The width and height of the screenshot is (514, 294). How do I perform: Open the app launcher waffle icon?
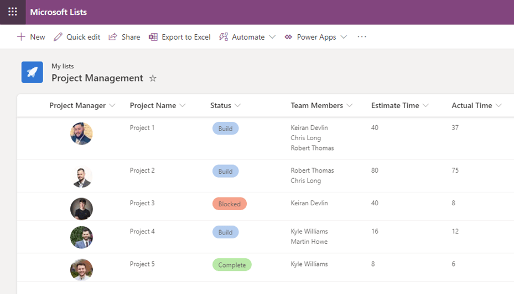(12, 12)
